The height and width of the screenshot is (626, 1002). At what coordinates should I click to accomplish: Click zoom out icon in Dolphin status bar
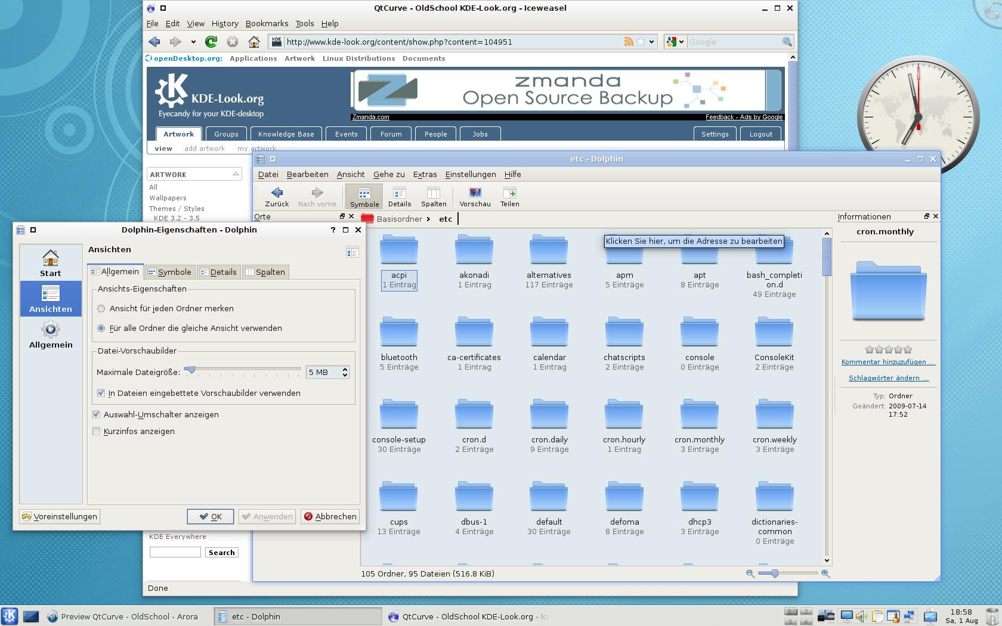[x=750, y=573]
